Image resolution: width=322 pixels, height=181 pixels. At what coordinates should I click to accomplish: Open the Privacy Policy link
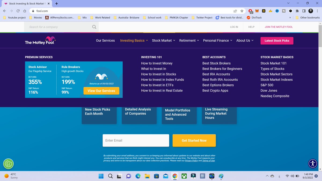point(191,161)
